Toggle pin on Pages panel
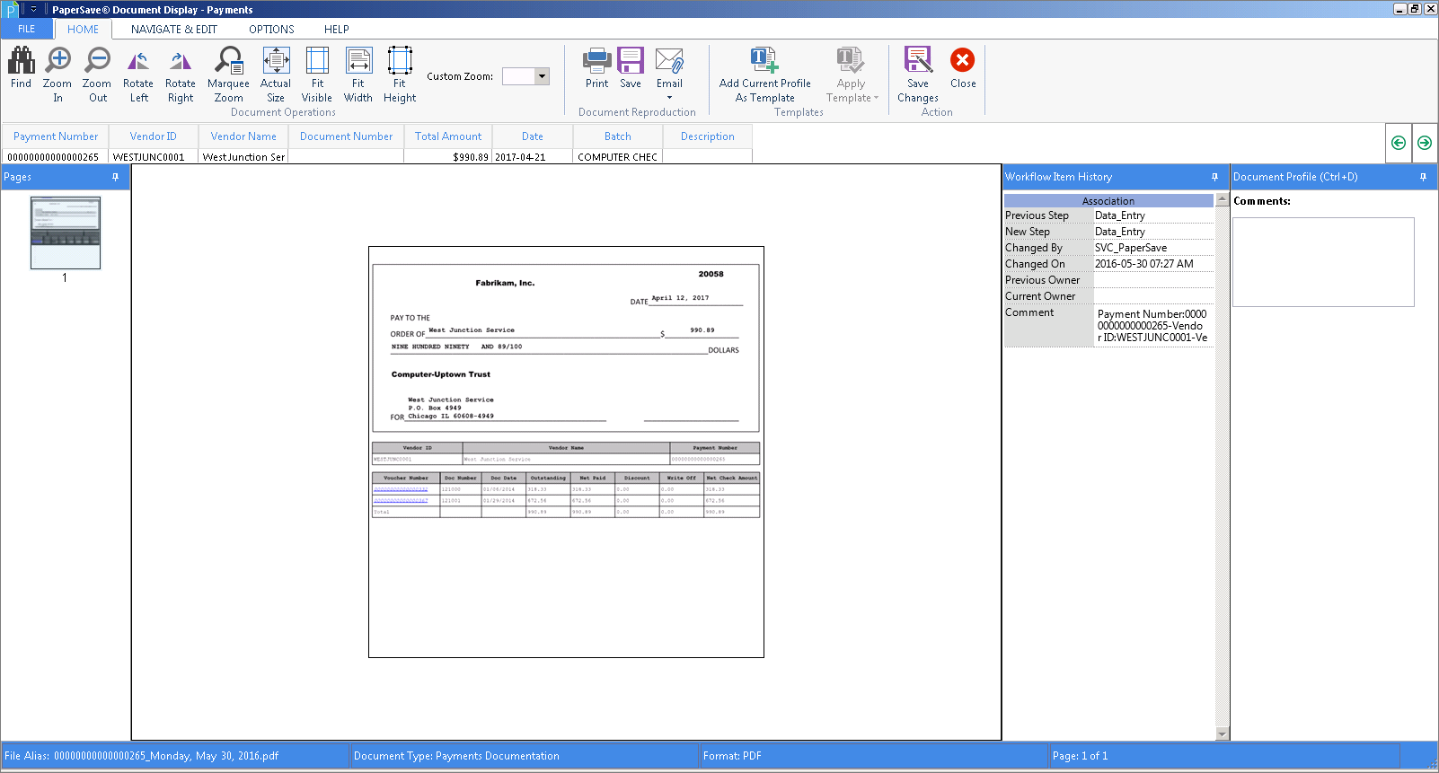The width and height of the screenshot is (1439, 773). (115, 177)
